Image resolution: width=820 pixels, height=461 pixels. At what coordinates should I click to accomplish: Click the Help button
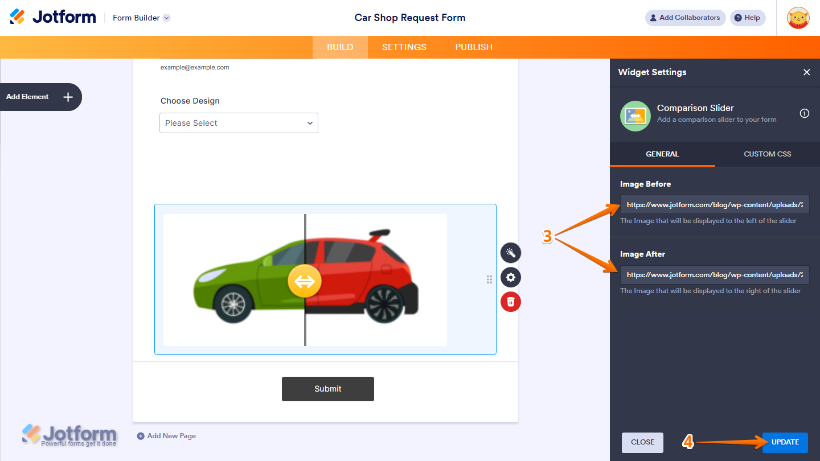pos(748,18)
